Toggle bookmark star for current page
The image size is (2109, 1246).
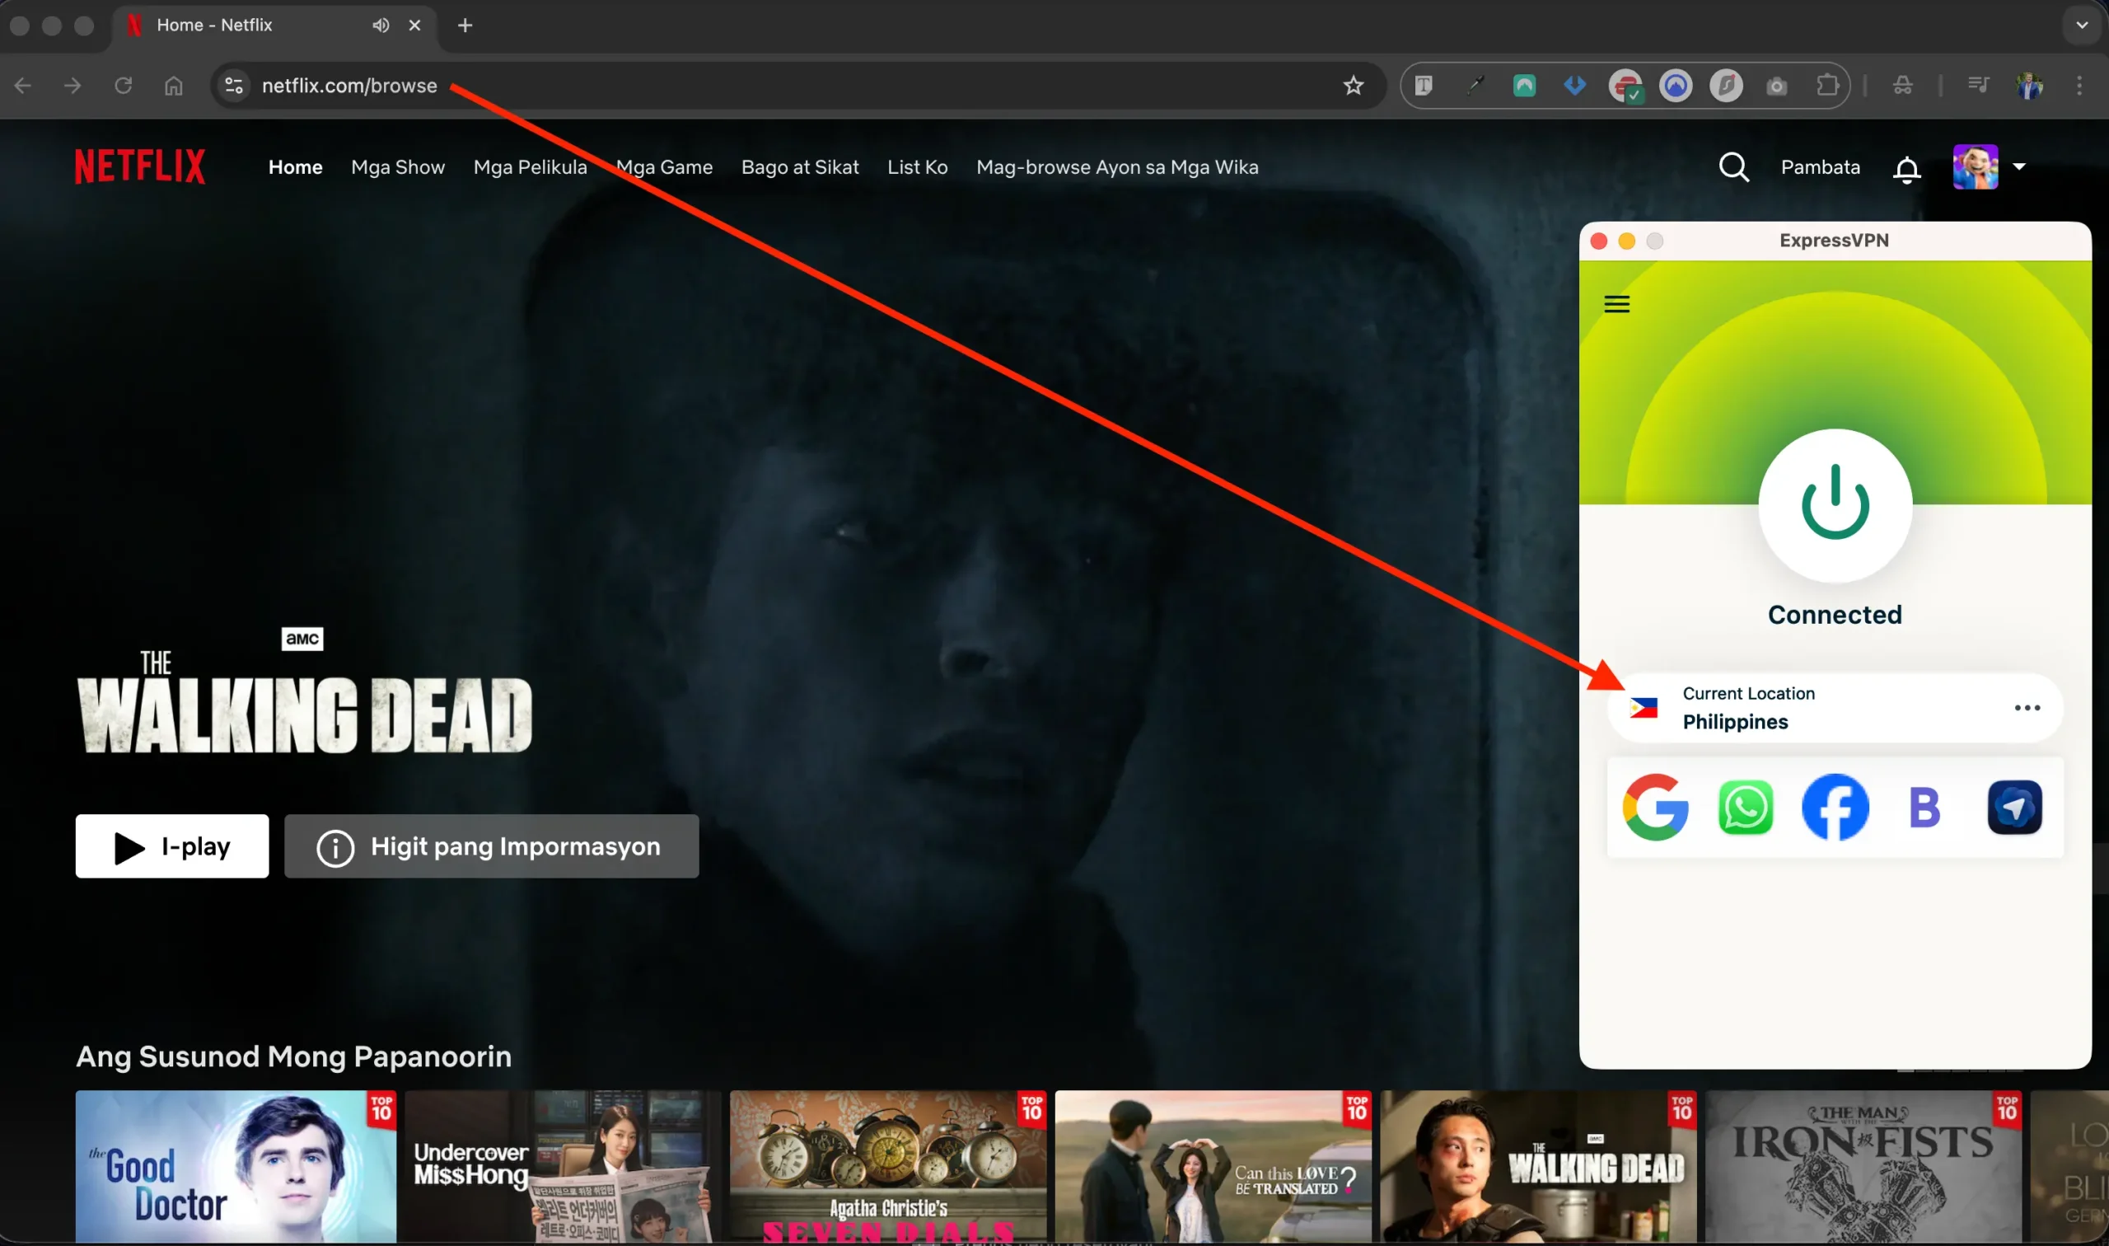(x=1353, y=85)
